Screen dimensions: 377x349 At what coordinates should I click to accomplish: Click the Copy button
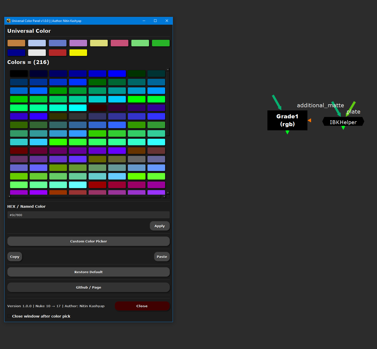click(15, 257)
